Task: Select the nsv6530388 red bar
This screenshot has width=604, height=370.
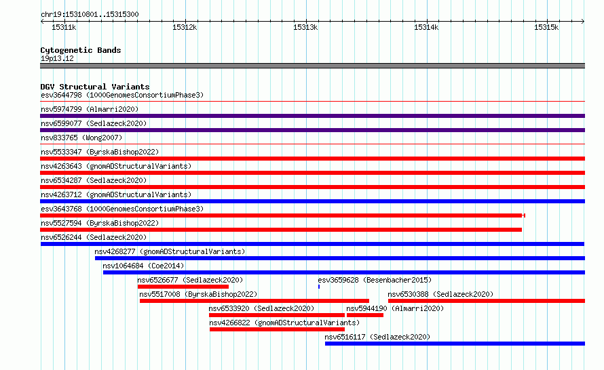Action: point(487,301)
